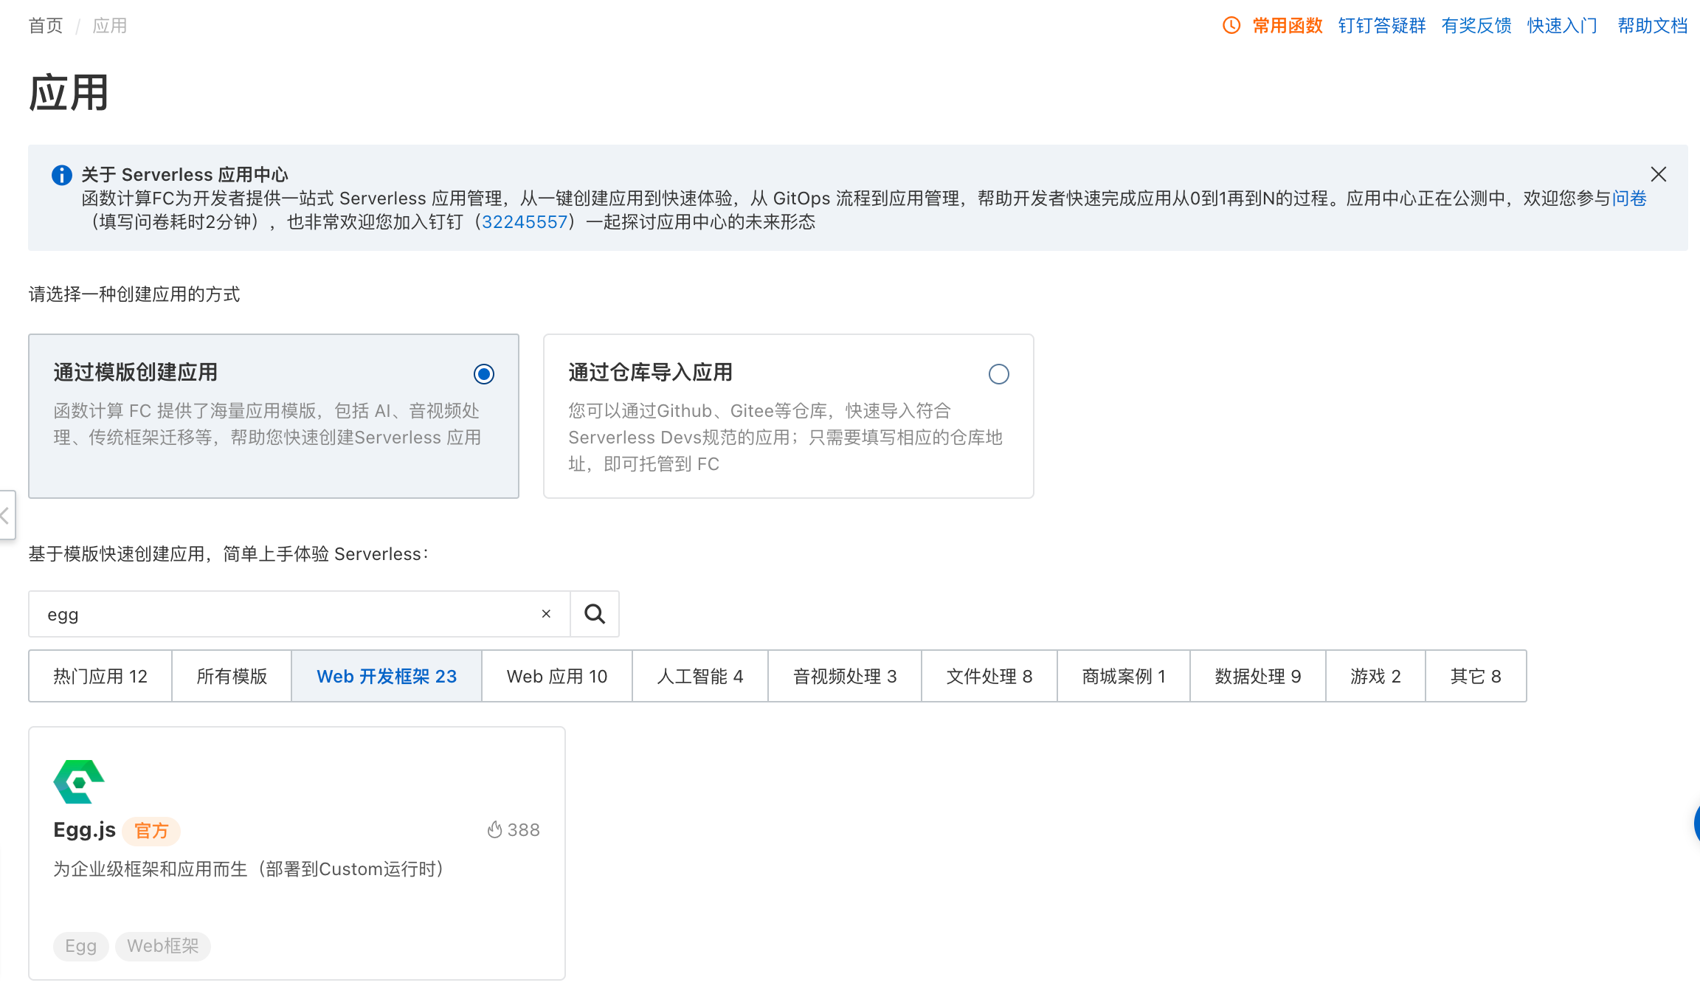Screen dimensions: 1700x1005
Task: Open the Web 应用 10 tab
Action: [x=557, y=676]
